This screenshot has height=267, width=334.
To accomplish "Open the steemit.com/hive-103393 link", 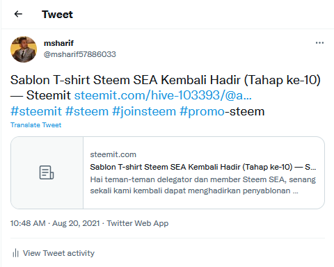I will click(163, 95).
